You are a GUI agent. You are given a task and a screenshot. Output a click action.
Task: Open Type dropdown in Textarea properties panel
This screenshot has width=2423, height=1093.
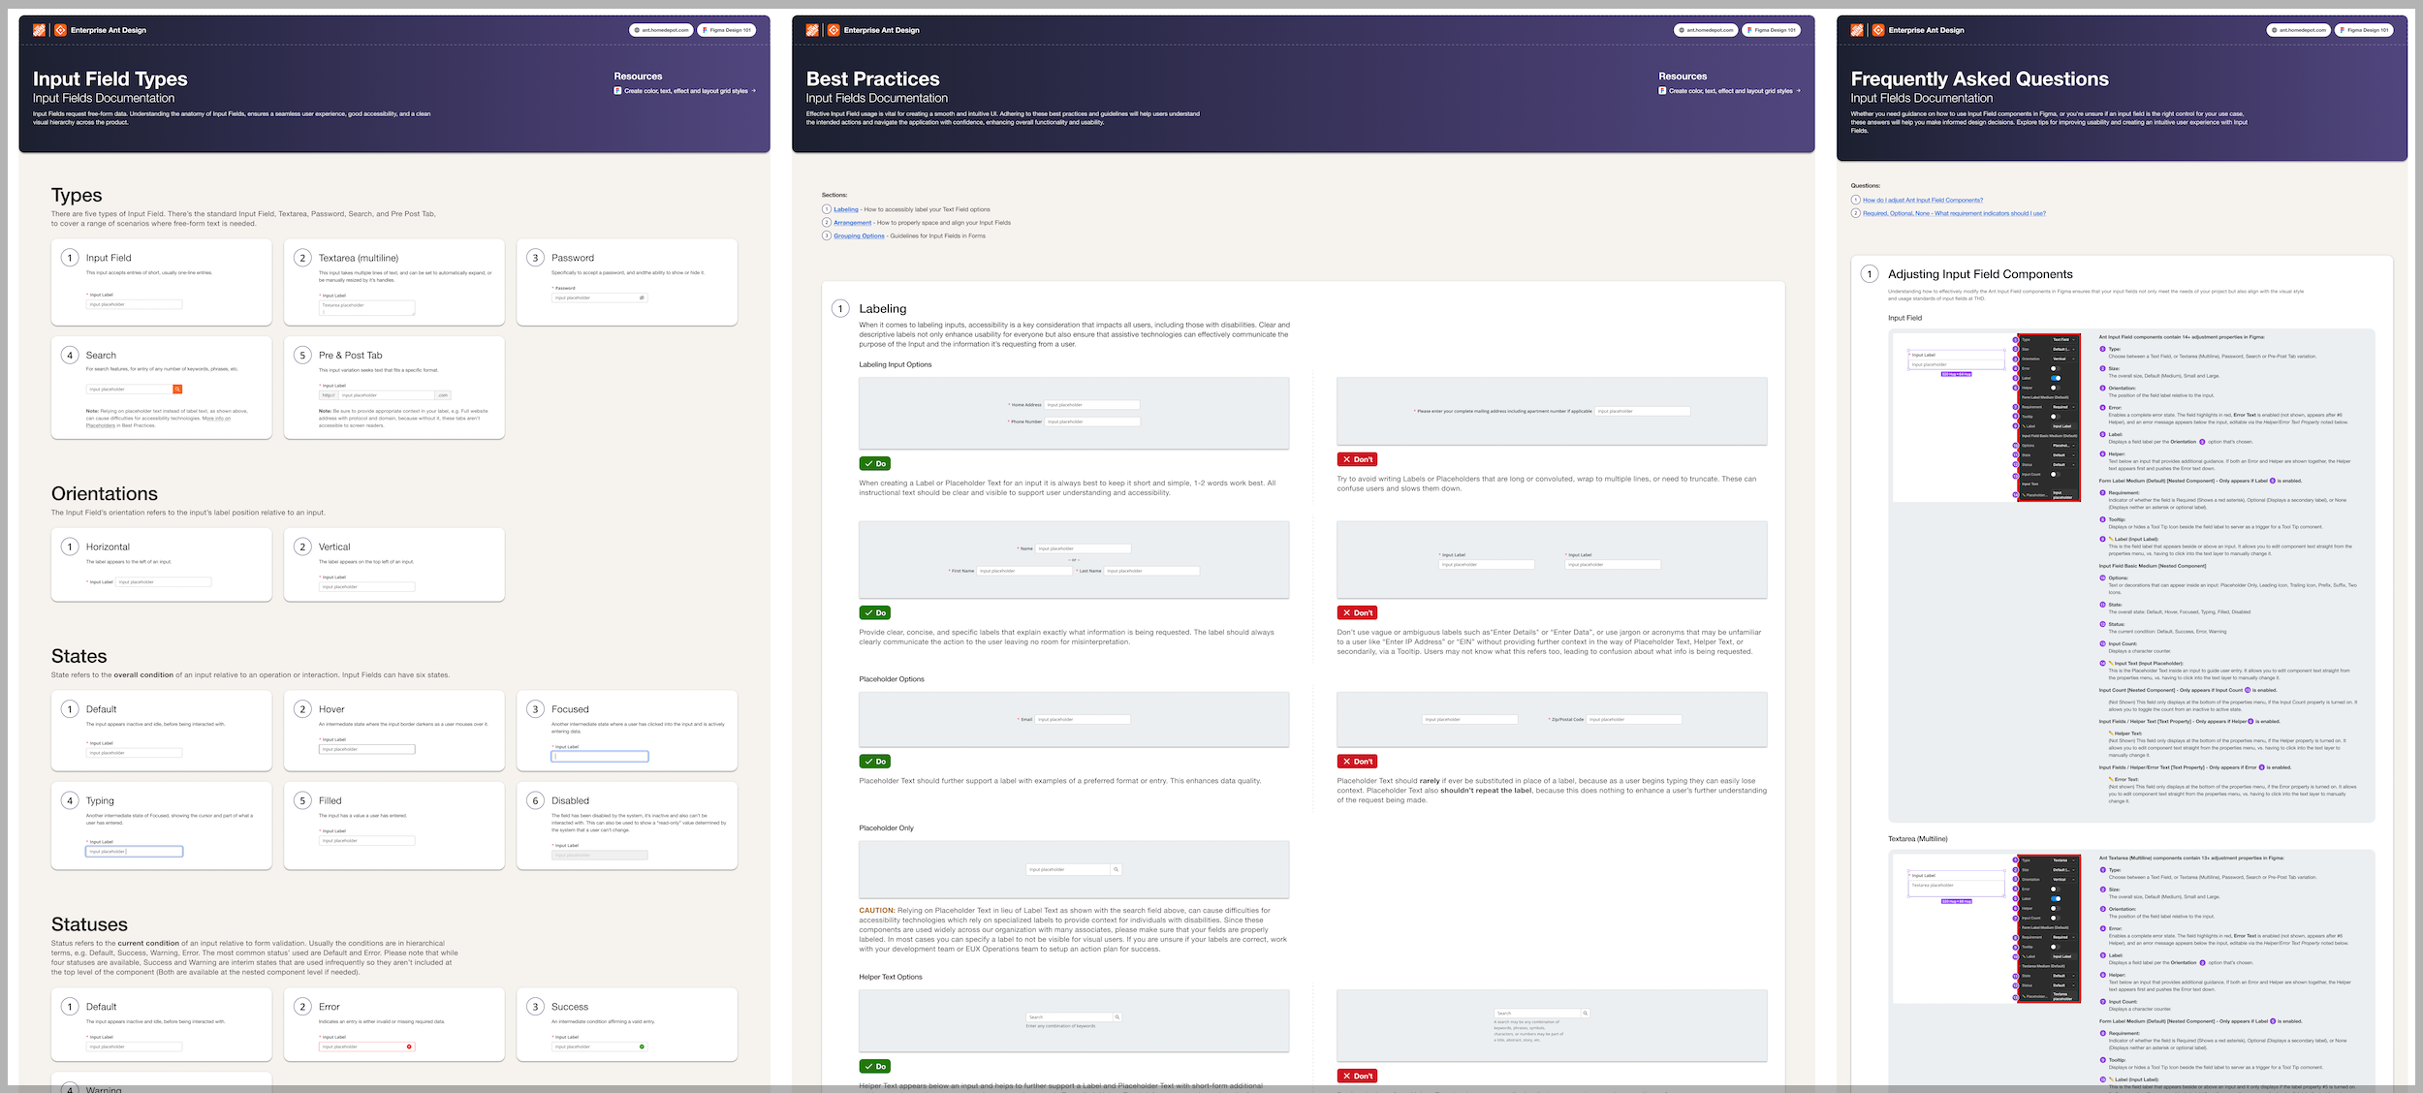coord(2064,860)
